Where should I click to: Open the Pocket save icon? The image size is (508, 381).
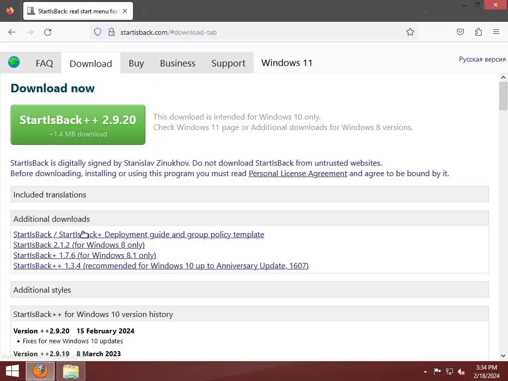pos(460,32)
